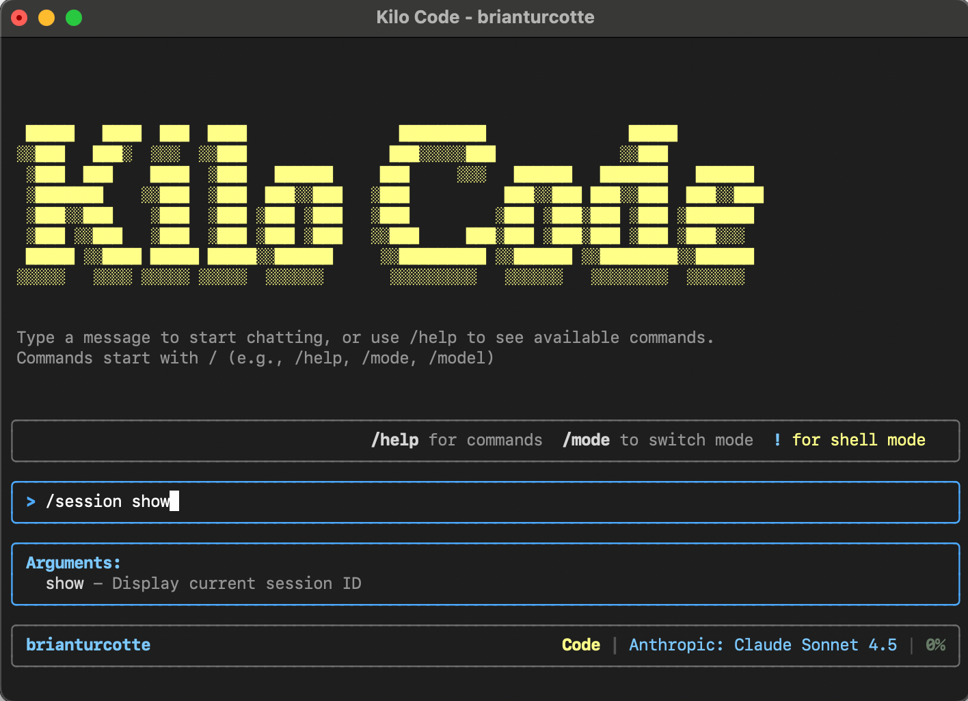Click 'Display current session ID' description
Viewport: 968px width, 701px height.
pos(237,583)
